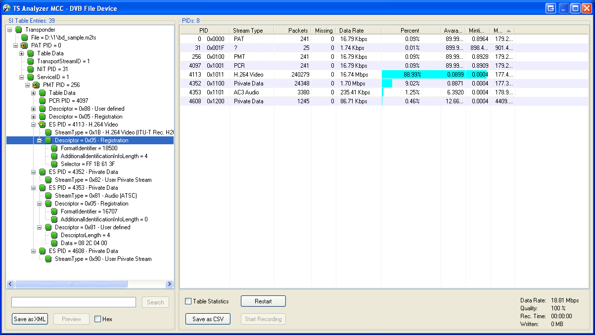Expand Descriptor = 0x88 User defined node
Viewport: 595px width, 335px height.
coord(34,109)
